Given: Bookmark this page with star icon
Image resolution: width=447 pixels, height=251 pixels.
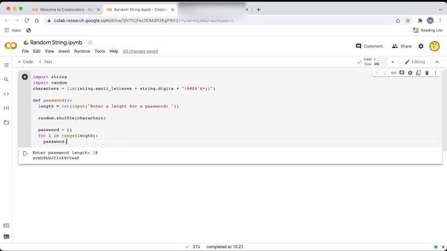Looking at the screenshot, I should click(x=408, y=20).
